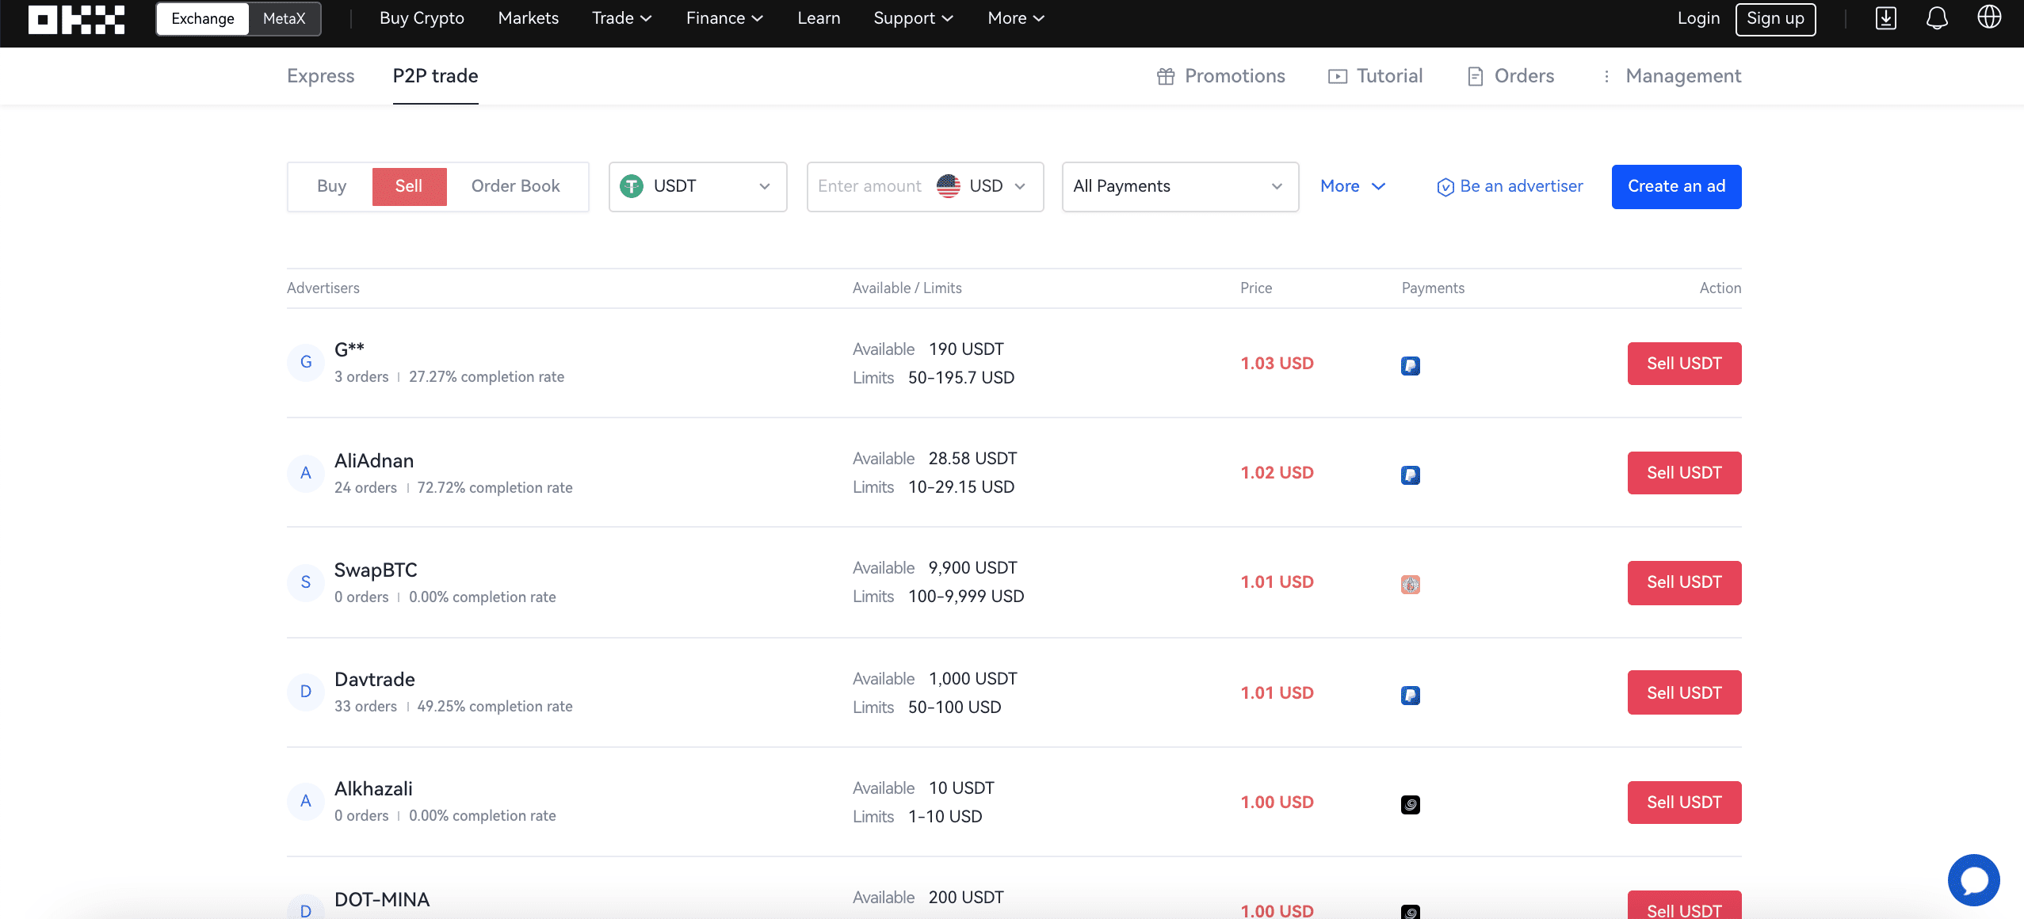Sell USDT to SwapBTC

coord(1685,583)
